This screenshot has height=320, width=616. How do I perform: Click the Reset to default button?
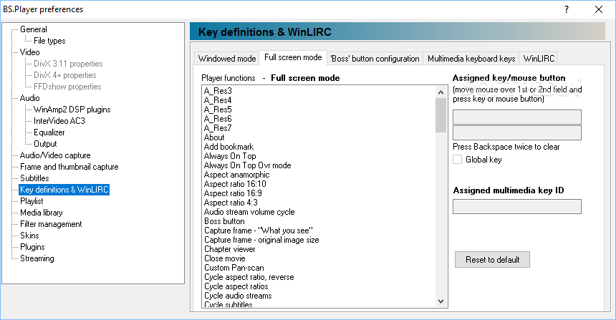pos(492,260)
